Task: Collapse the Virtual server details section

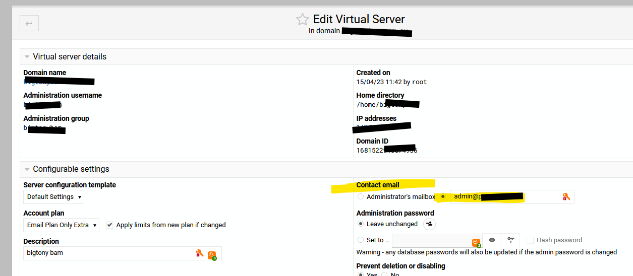Action: tap(27, 56)
